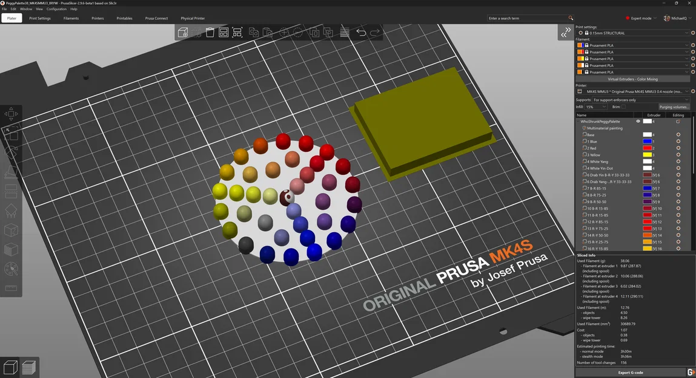Image resolution: width=696 pixels, height=378 pixels.
Task: Select the Measure ruler tool
Action: 11,288
